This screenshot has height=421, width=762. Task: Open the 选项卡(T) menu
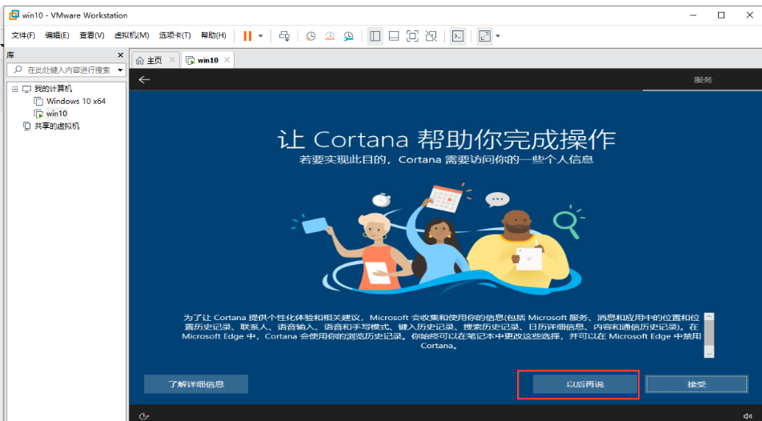[x=174, y=35]
